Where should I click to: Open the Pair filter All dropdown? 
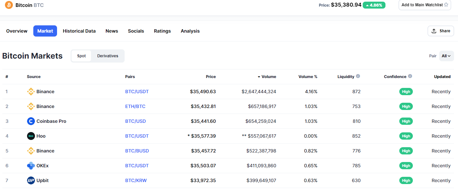tap(446, 56)
